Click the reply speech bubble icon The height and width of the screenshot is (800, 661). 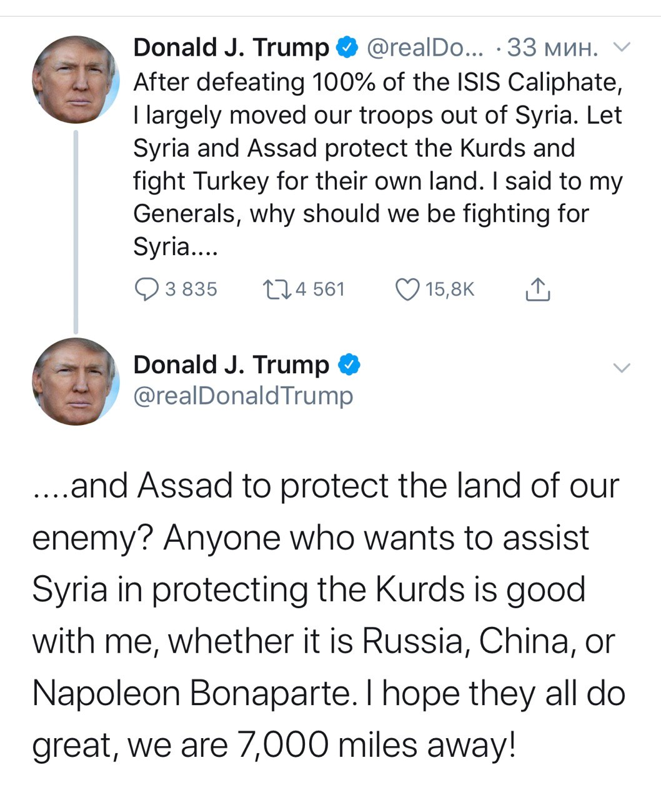point(146,289)
